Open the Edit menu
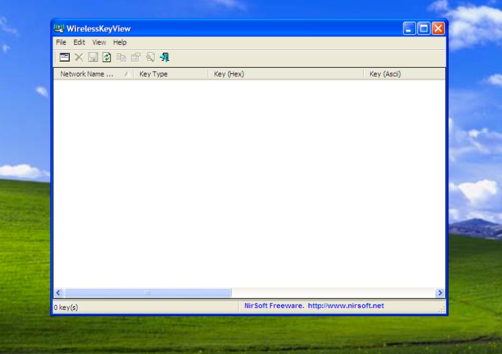 (79, 42)
